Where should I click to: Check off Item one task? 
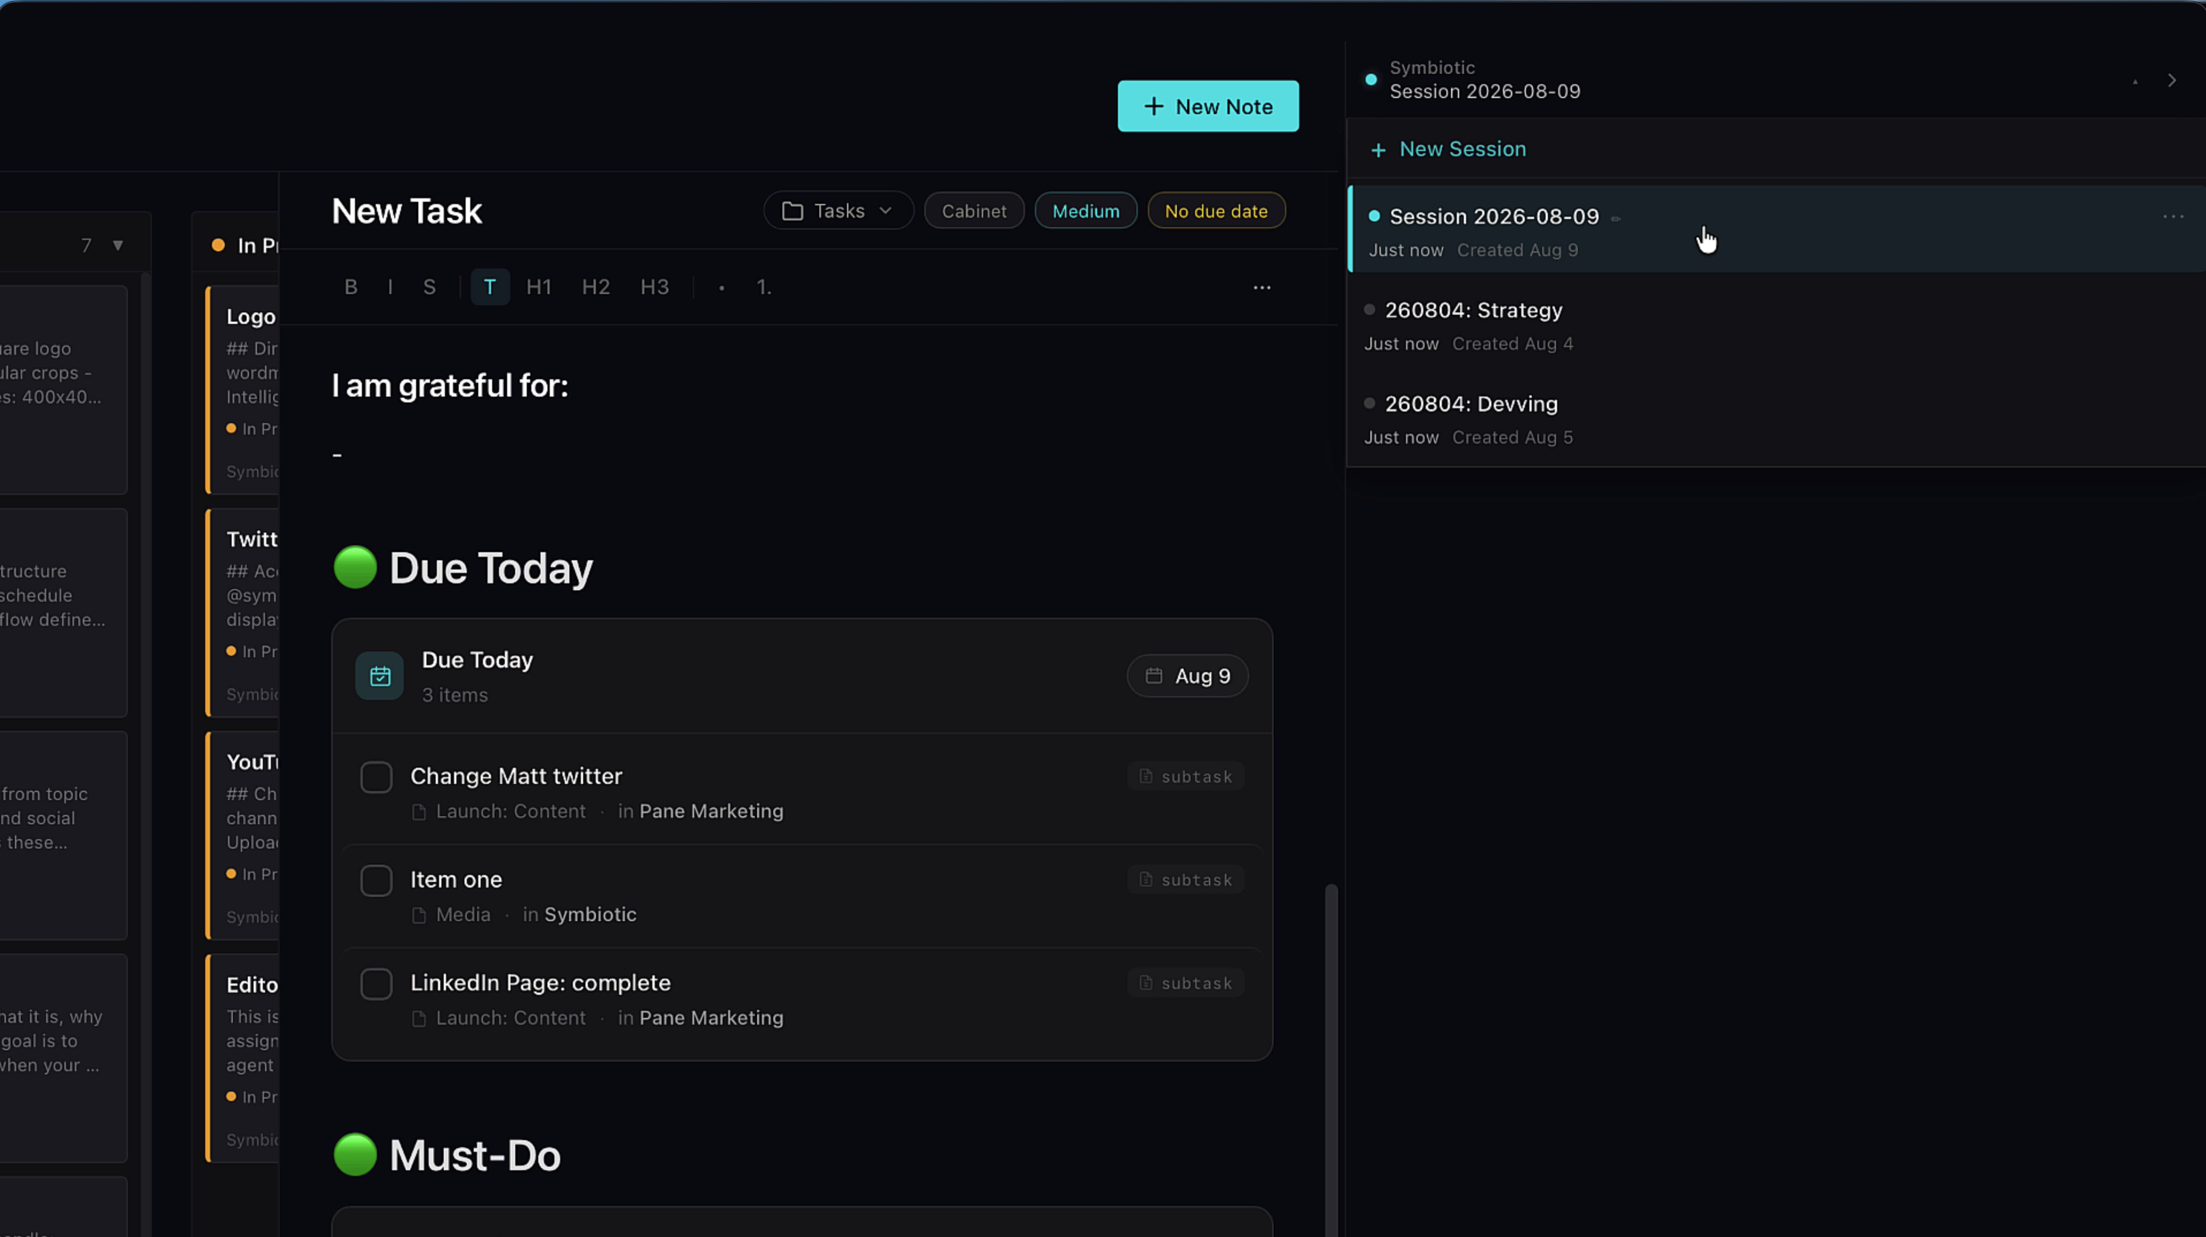(x=376, y=881)
